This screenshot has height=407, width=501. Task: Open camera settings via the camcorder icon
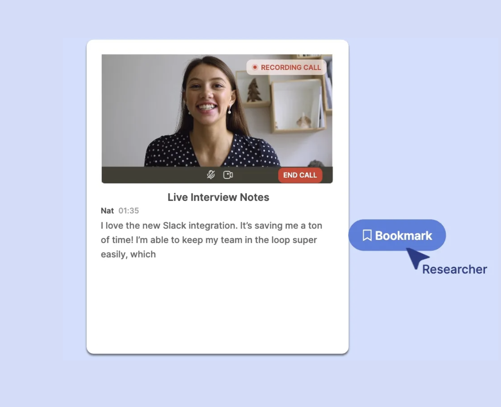pyautogui.click(x=228, y=175)
